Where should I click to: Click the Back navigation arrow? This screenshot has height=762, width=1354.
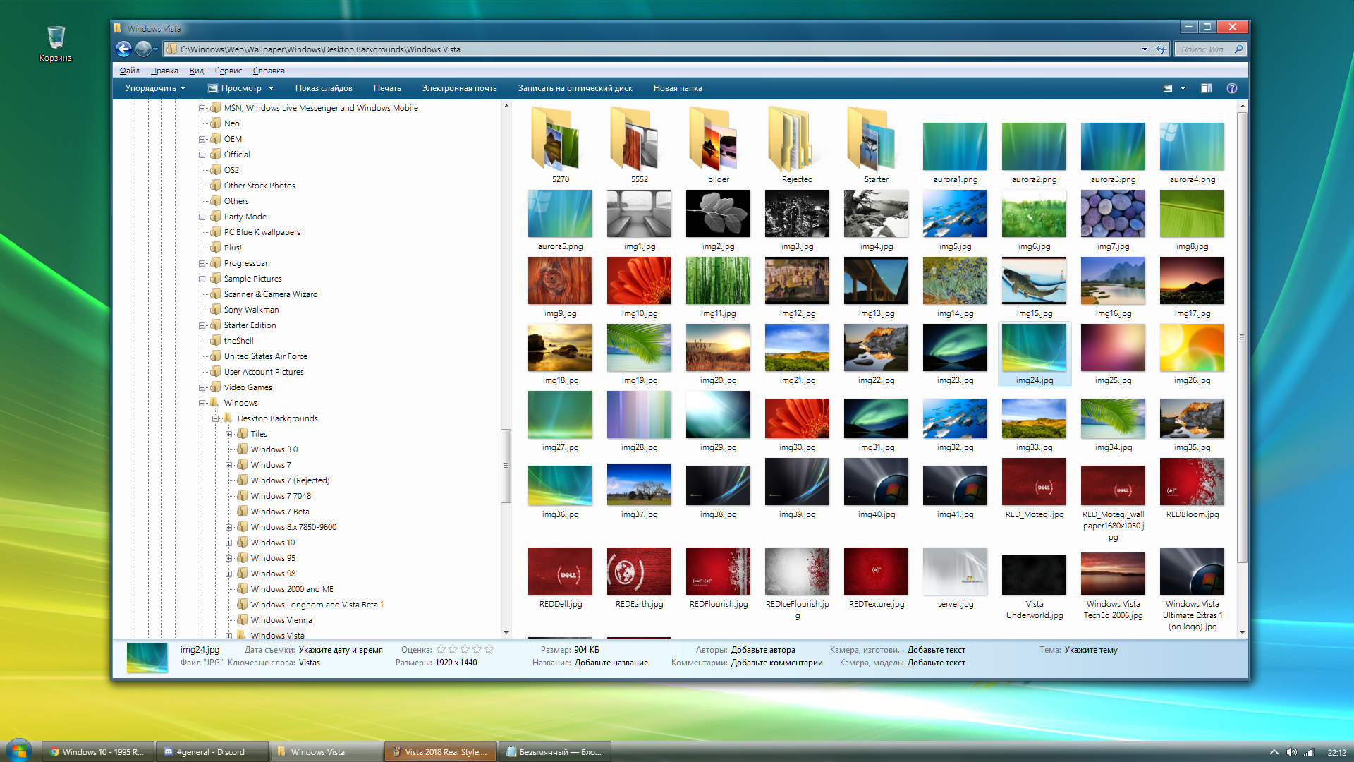(x=123, y=49)
